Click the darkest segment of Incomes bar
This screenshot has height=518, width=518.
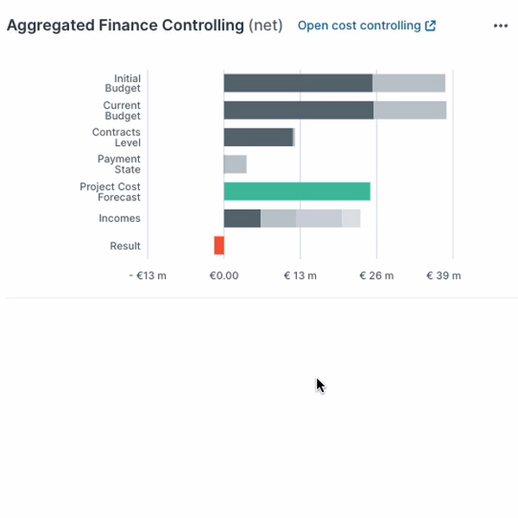[242, 218]
